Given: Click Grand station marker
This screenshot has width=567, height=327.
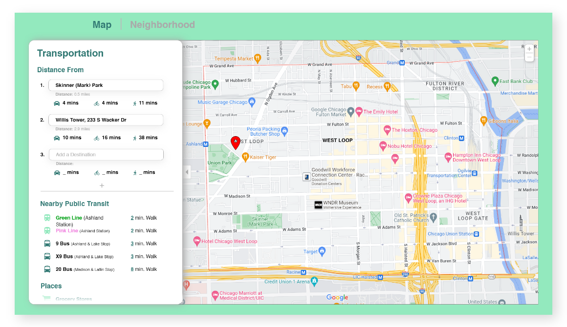Looking at the screenshot, I should [402, 63].
